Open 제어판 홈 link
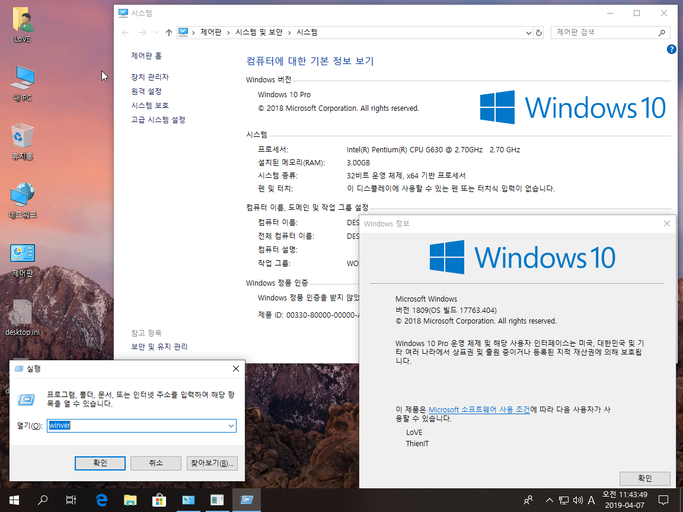This screenshot has width=683, height=512. [x=146, y=56]
